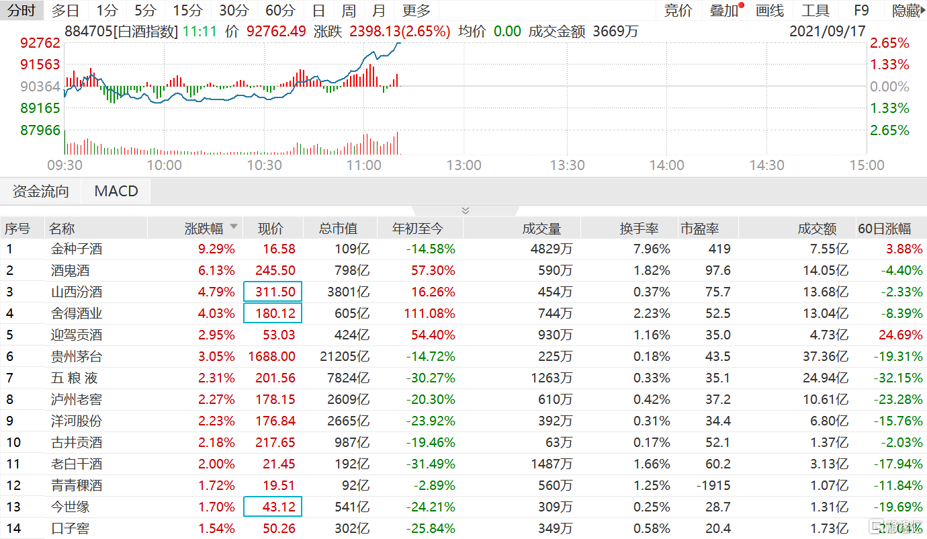The width and height of the screenshot is (927, 539).
Task: Click the 9.29% change cell
Action: pos(217,249)
